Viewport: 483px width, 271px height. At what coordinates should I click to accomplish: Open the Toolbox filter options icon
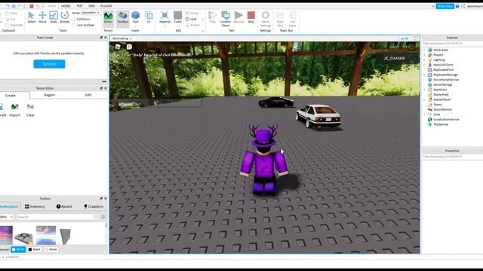(x=103, y=217)
